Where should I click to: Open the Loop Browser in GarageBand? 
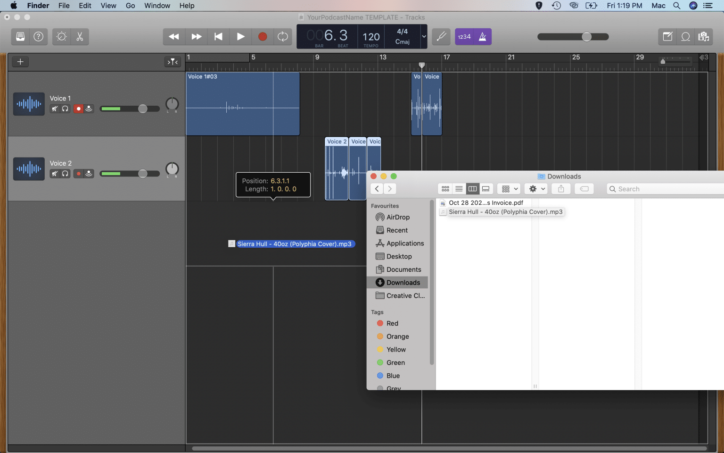686,36
